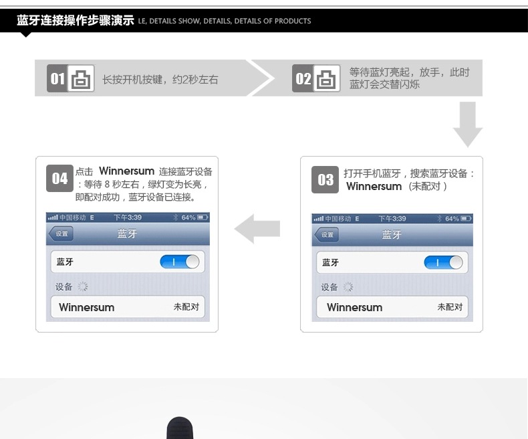
Task: Click the searching spinner beside 设备 in step 03
Action: (x=348, y=287)
